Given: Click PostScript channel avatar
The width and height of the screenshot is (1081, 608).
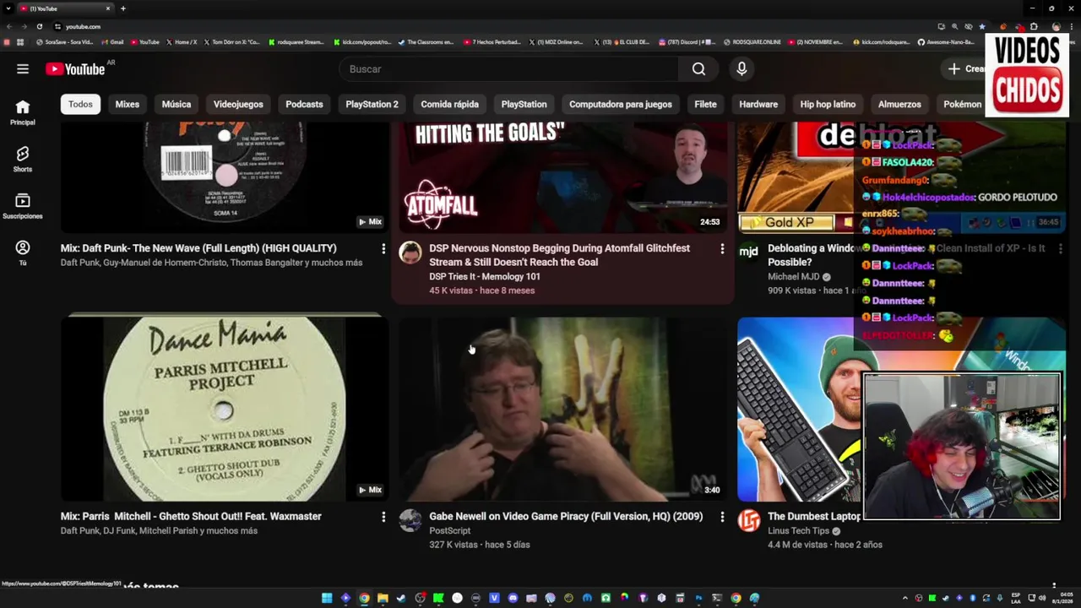Looking at the screenshot, I should pyautogui.click(x=410, y=520).
